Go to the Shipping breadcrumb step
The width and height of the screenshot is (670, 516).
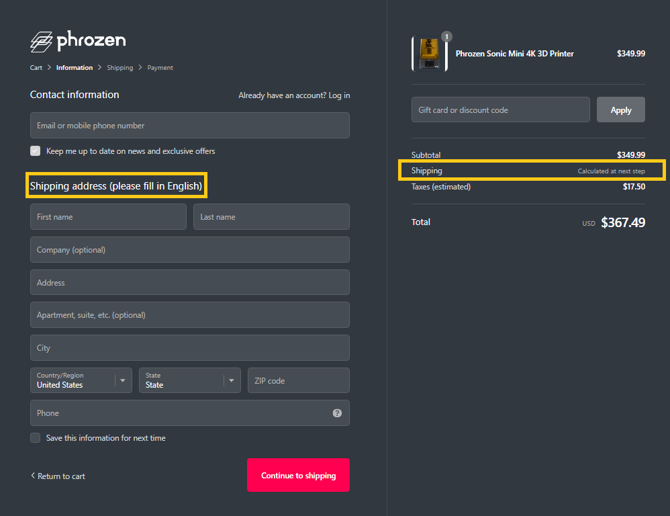[x=119, y=67]
